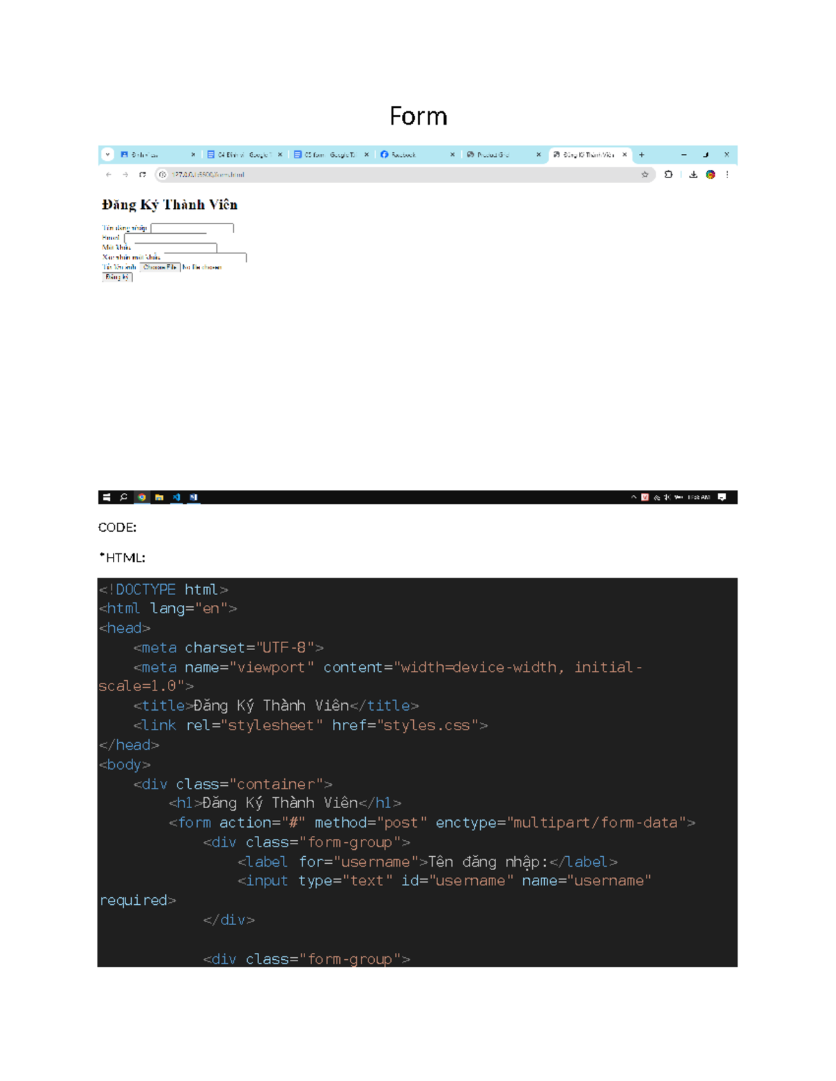The image size is (836, 1081).
Task: Open a new browser tab
Action: 642,155
